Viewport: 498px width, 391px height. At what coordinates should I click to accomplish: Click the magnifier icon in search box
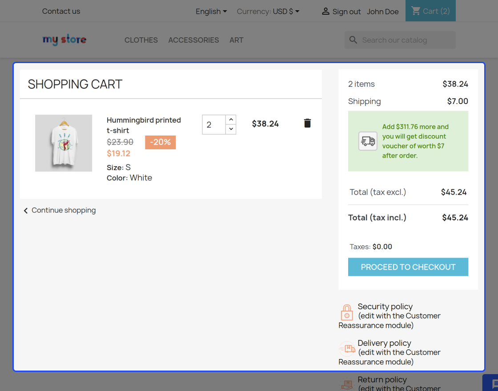point(353,40)
